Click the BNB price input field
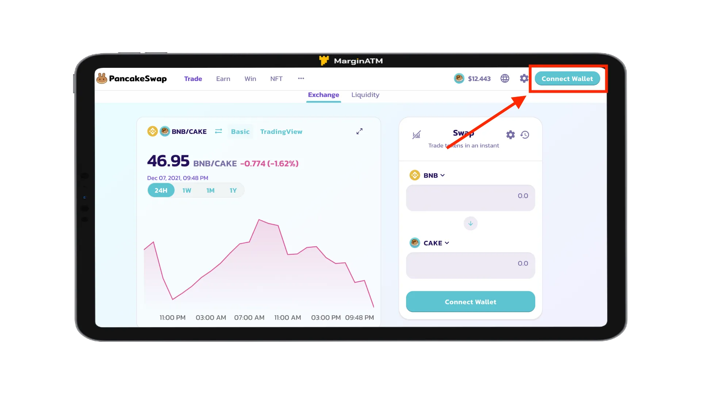 [470, 196]
